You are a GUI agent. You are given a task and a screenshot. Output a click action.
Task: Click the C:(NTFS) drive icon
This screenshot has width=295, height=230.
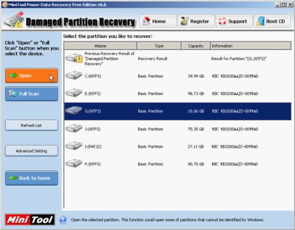click(74, 75)
